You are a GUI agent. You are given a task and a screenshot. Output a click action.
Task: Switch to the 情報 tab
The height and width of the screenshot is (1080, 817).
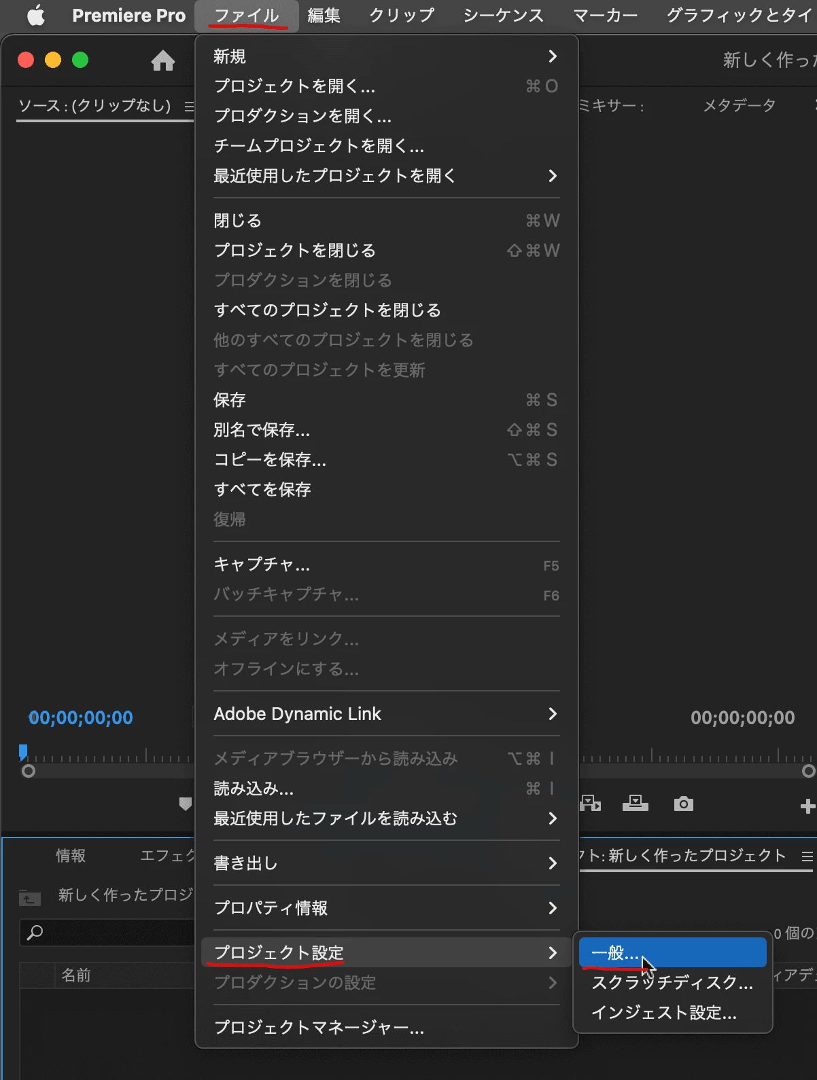coord(71,856)
